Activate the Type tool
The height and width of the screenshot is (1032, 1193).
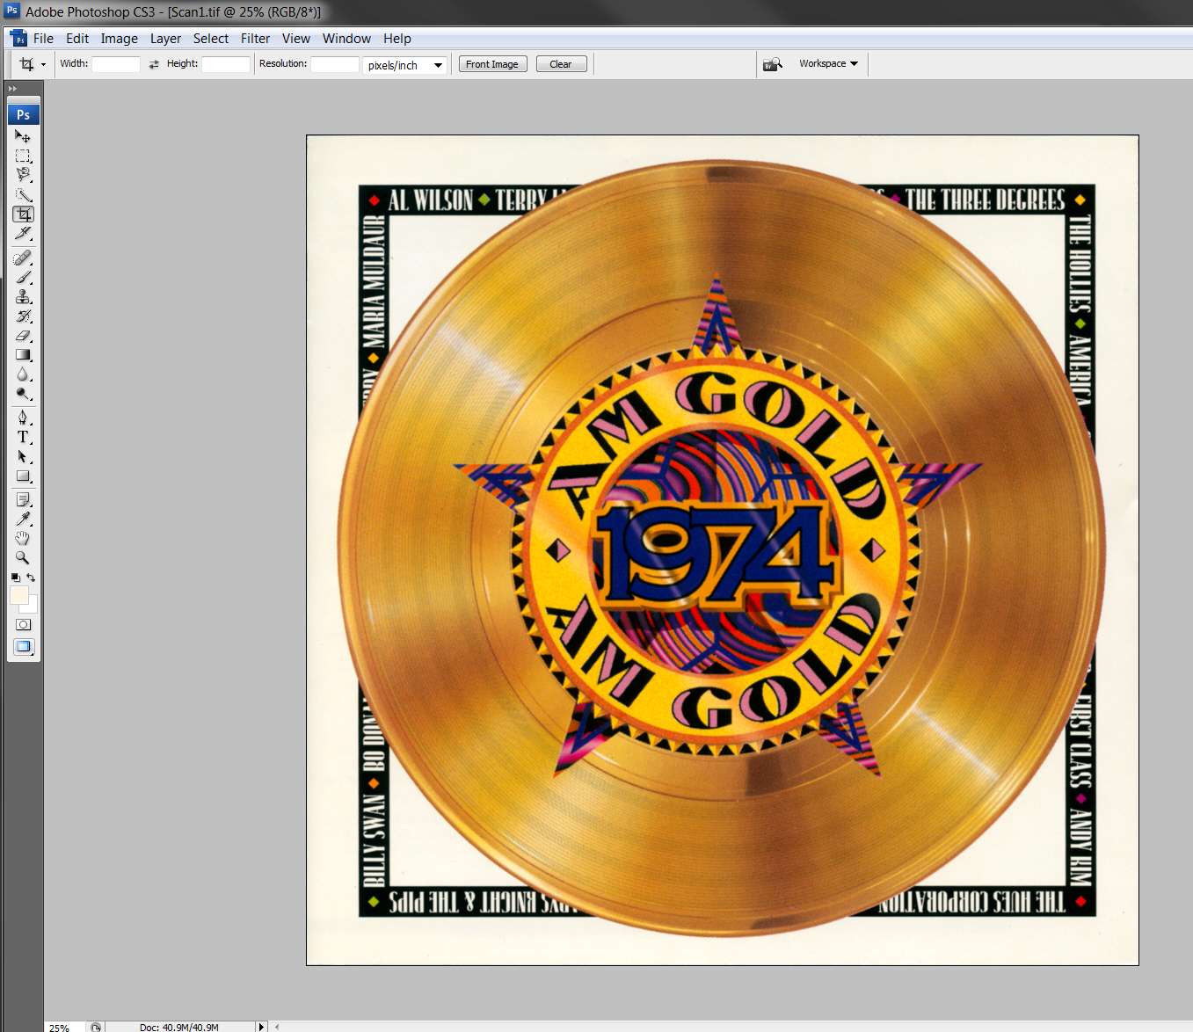point(23,437)
